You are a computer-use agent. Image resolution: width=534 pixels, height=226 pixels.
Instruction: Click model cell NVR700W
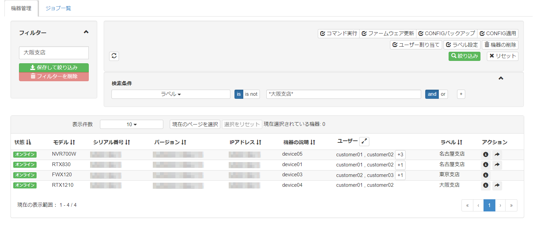64,154
